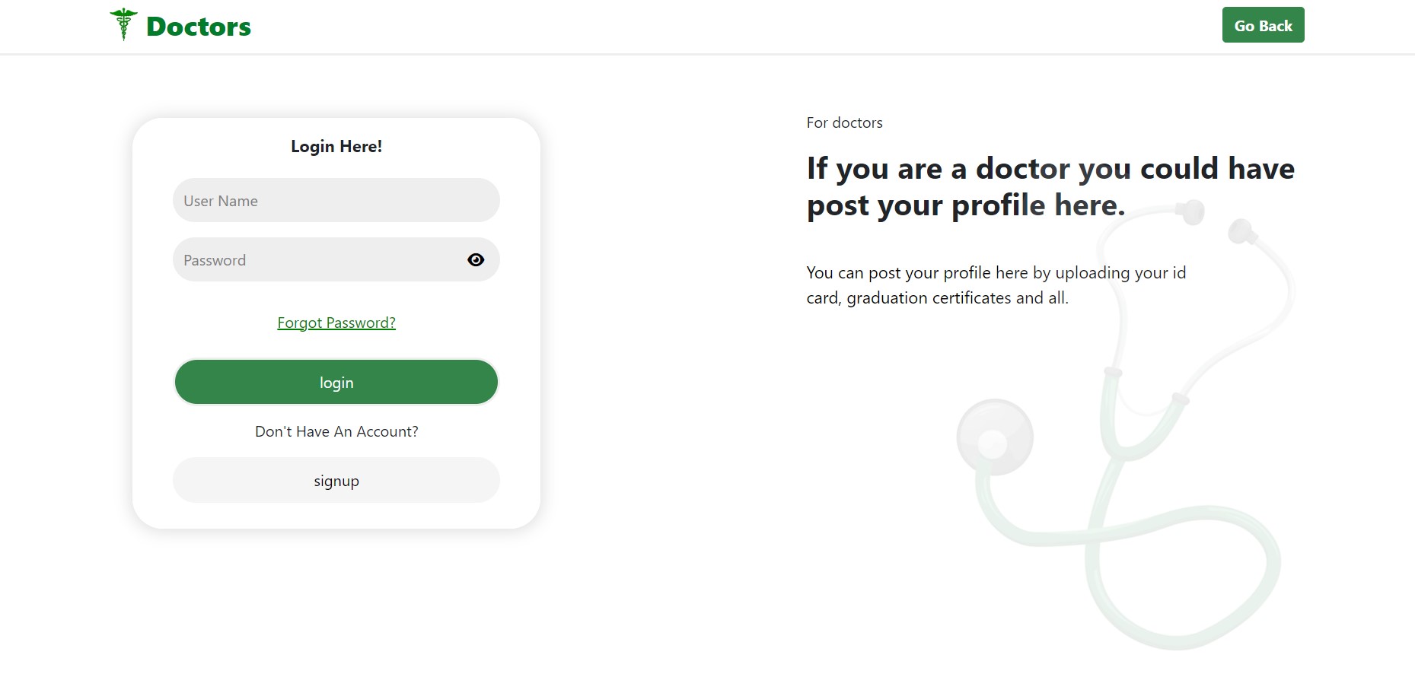Click the green Doctors brand name

coord(198,27)
